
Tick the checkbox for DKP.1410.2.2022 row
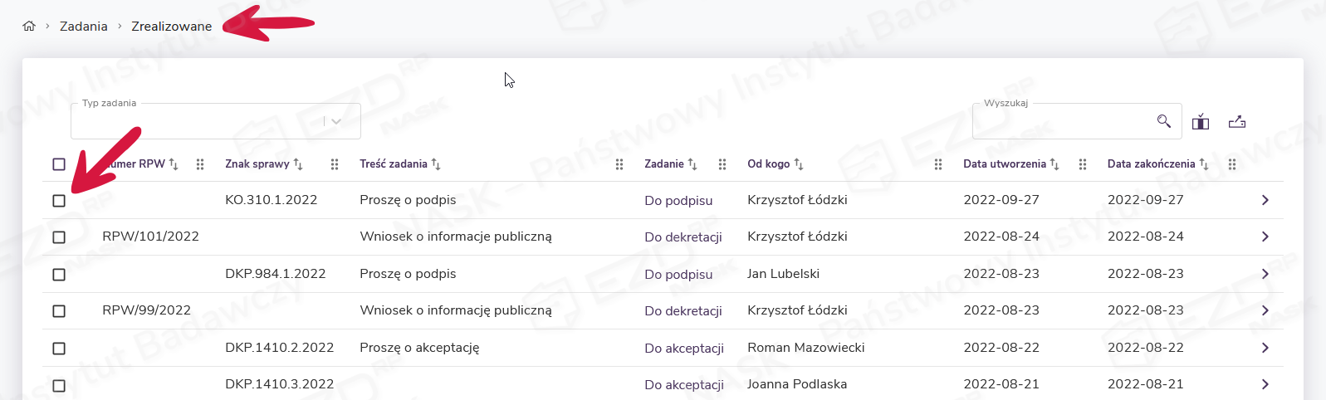click(x=59, y=349)
